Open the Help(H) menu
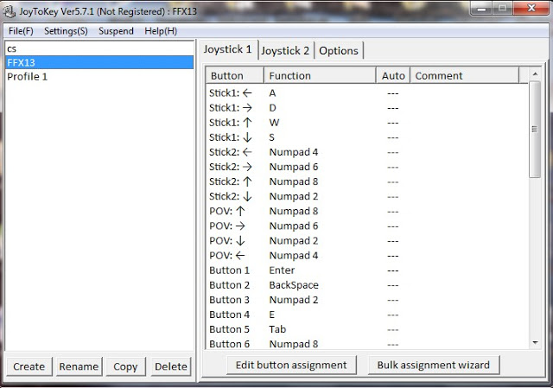553x388 pixels. [x=161, y=31]
